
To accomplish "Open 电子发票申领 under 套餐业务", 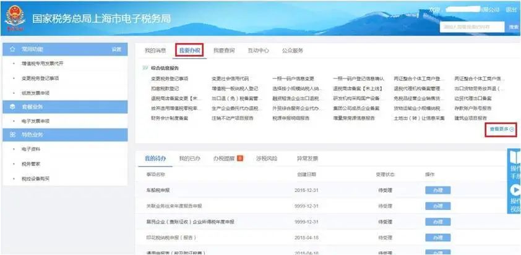I will click(35, 122).
